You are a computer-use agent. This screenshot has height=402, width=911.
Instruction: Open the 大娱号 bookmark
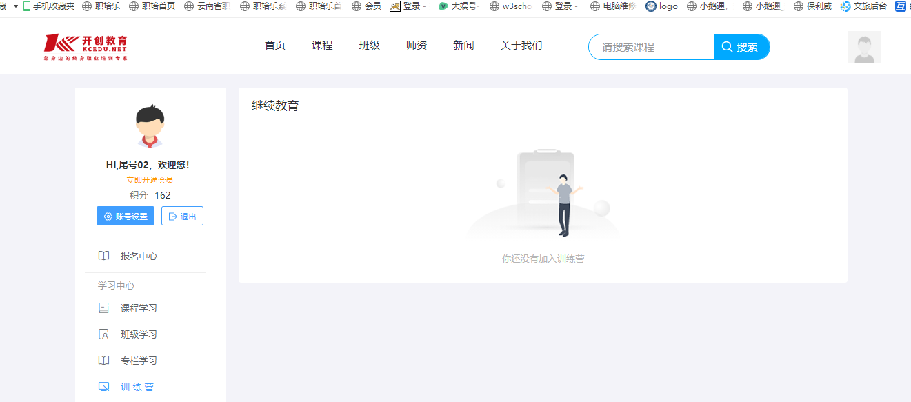tap(459, 6)
